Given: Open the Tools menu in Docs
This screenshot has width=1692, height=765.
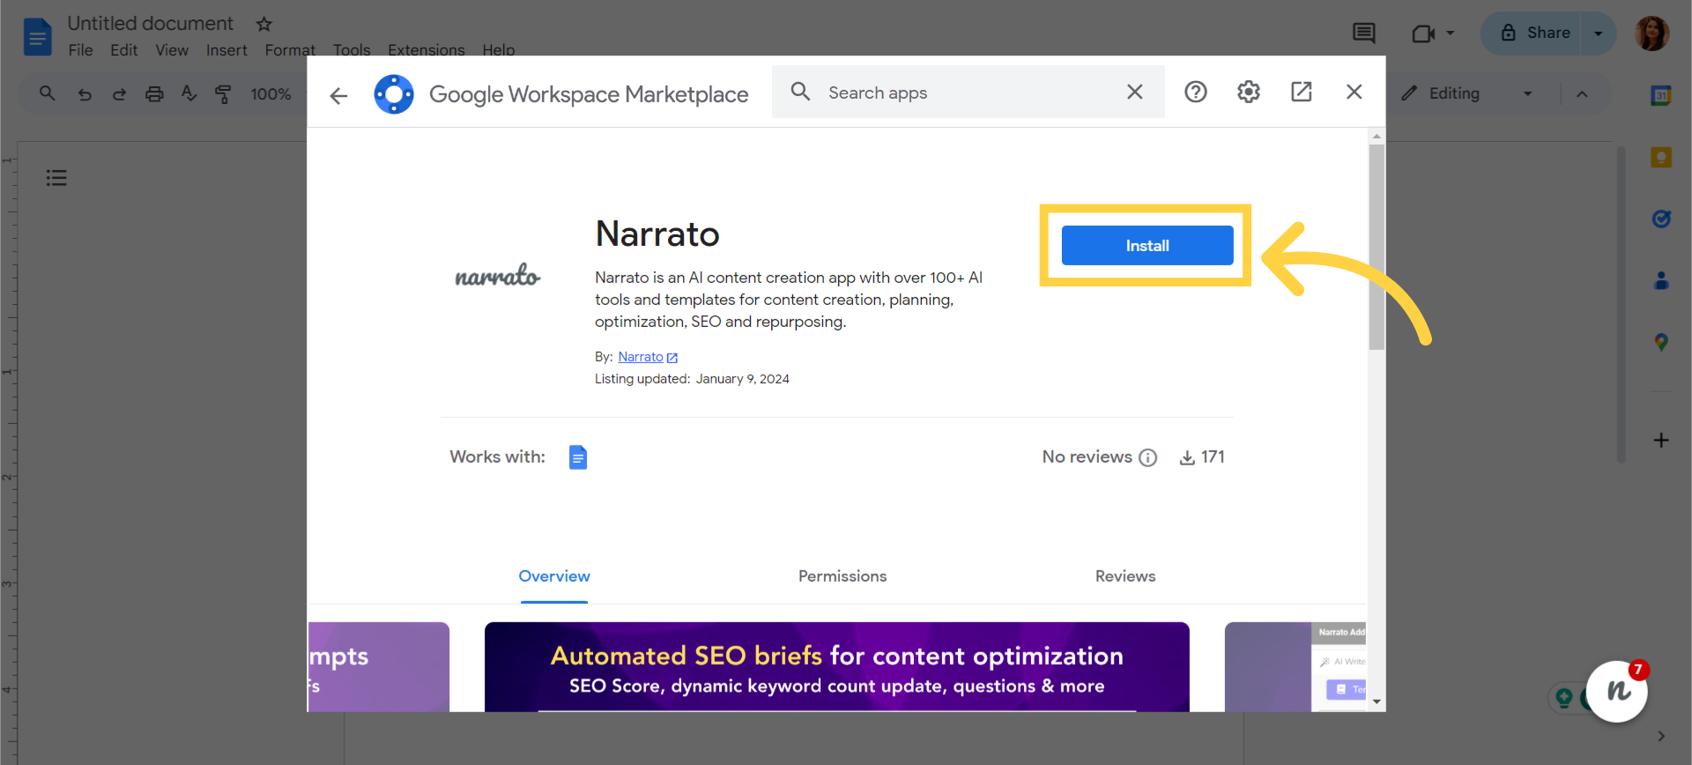Looking at the screenshot, I should point(352,50).
